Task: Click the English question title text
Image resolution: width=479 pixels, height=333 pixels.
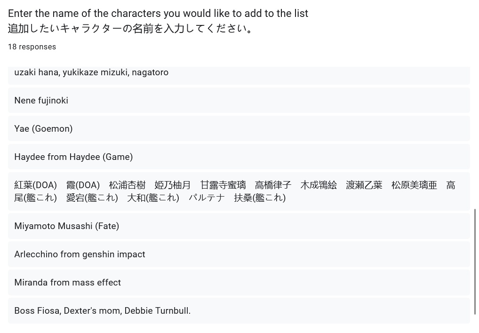Action: click(158, 14)
